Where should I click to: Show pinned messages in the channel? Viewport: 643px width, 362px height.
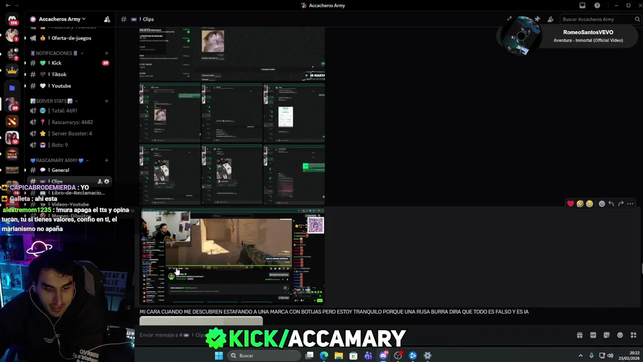(x=537, y=19)
